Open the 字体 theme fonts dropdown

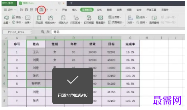point(17,22)
